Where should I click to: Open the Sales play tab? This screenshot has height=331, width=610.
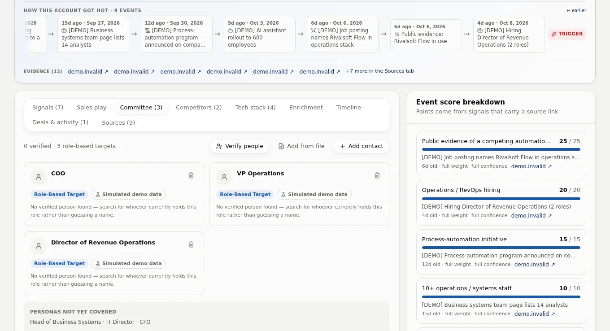click(x=91, y=108)
